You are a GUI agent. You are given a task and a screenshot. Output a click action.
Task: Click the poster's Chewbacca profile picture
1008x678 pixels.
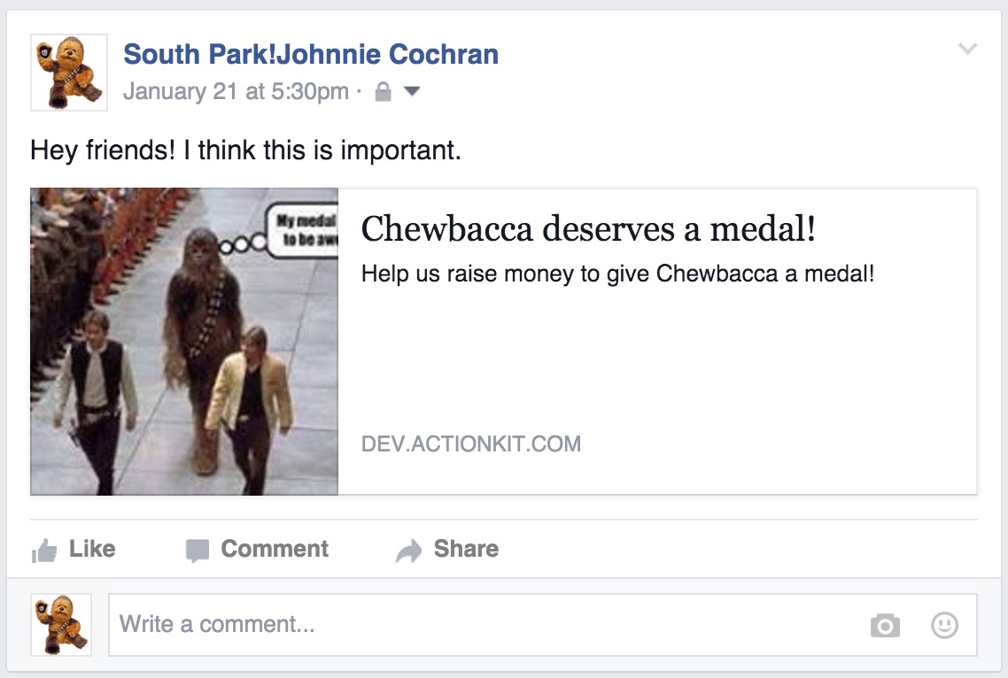[x=69, y=73]
